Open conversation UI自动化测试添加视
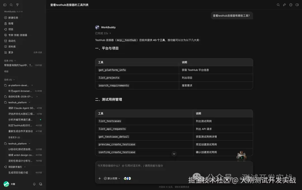Image resolution: width=302 pixels, height=190 pixels. pyautogui.click(x=20, y=149)
